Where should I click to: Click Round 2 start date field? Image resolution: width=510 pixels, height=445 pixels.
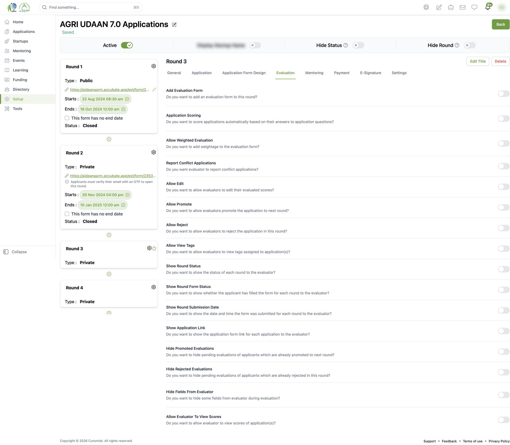coord(106,195)
